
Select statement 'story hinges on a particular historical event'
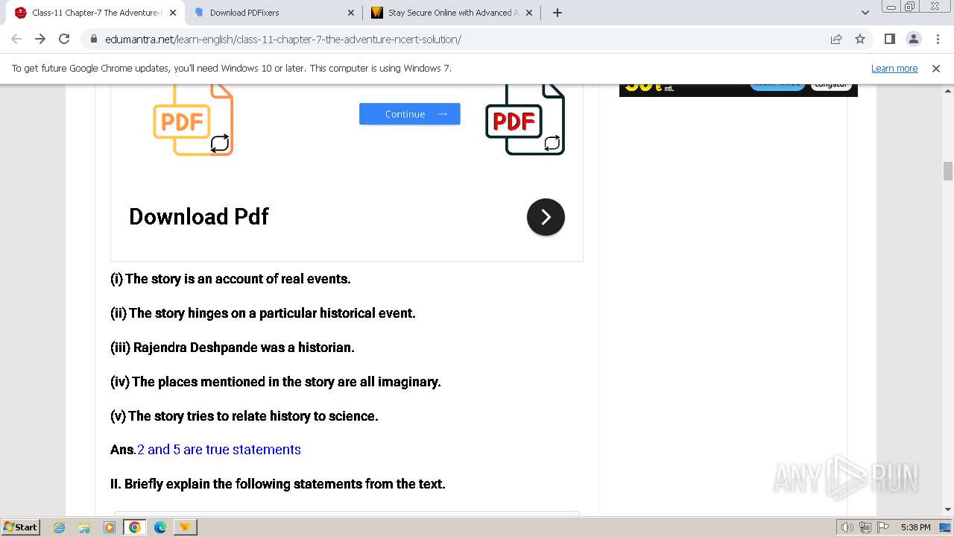pyautogui.click(x=263, y=313)
